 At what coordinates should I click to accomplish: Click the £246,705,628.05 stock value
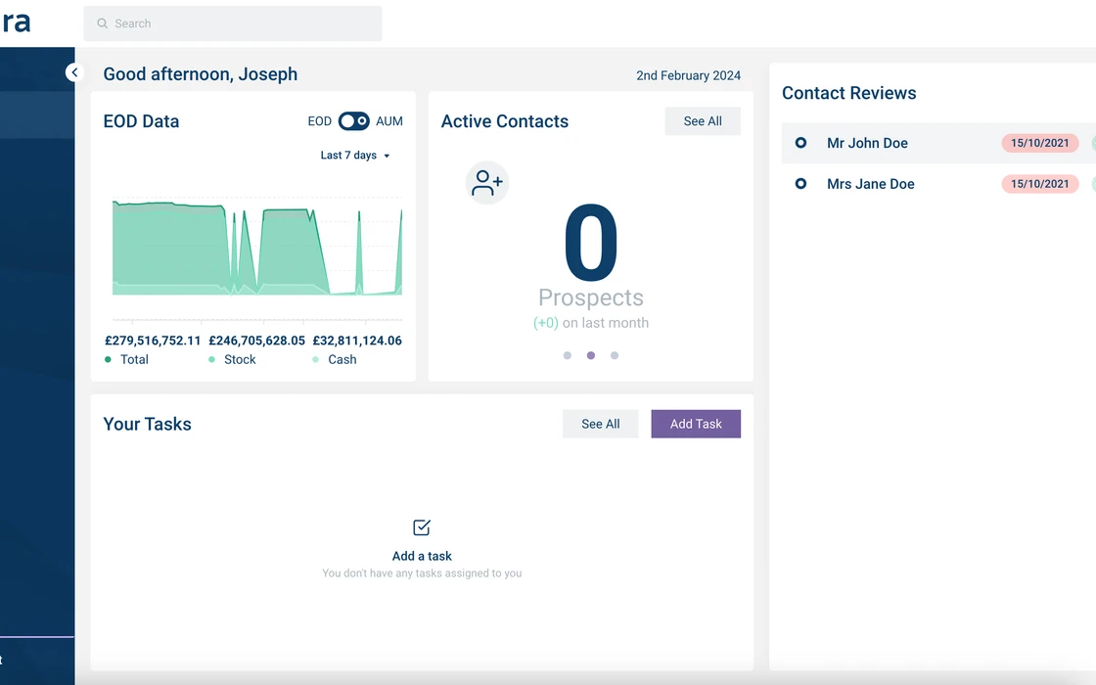pos(256,341)
